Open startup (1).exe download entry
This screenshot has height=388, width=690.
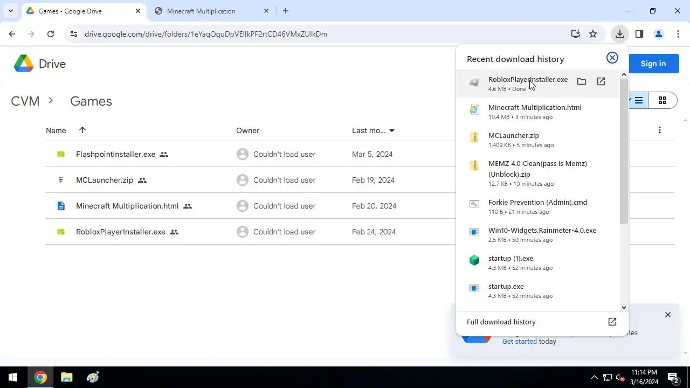[538, 262]
